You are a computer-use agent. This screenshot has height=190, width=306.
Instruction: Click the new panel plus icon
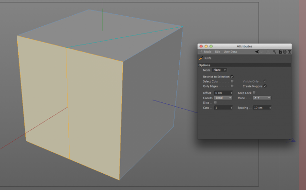(289, 52)
